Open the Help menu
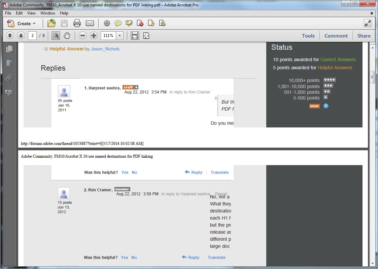Image resolution: width=378 pixels, height=269 pixels. pyautogui.click(x=64, y=13)
